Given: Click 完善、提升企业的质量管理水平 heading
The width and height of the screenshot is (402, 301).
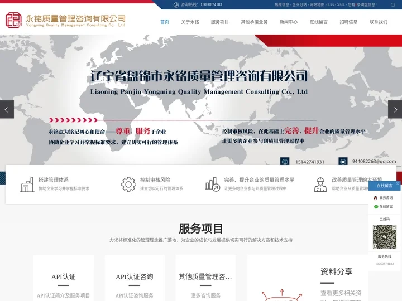Looking at the screenshot, I should tap(259, 179).
